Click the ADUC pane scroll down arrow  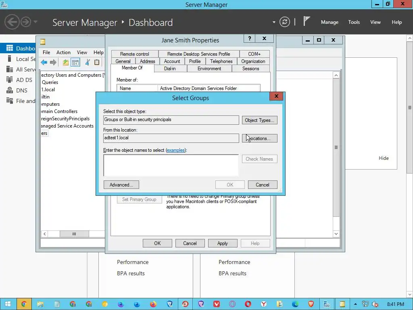336,234
